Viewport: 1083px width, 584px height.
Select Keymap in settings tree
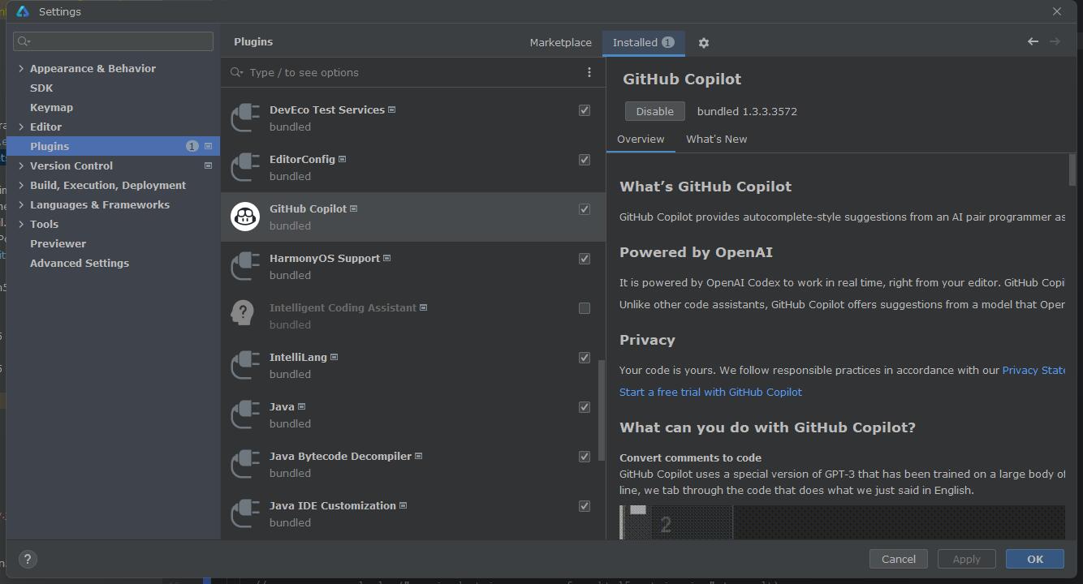[x=51, y=107]
